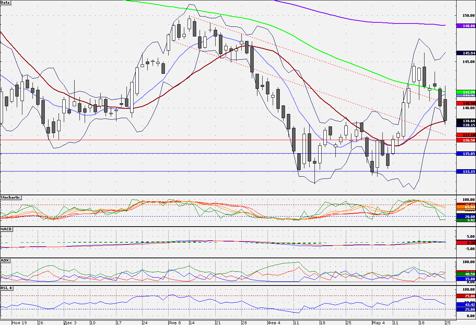The height and width of the screenshot is (325, 476).
Task: Click the 'Дек 3' date label
Action: pyautogui.click(x=70, y=322)
